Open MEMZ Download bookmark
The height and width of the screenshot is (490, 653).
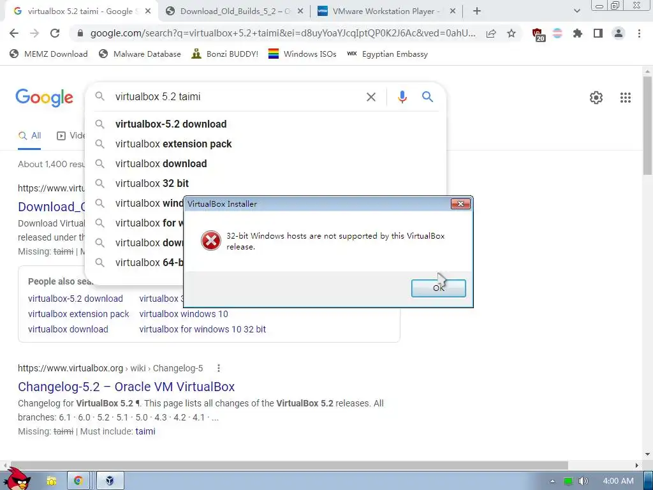pyautogui.click(x=48, y=54)
